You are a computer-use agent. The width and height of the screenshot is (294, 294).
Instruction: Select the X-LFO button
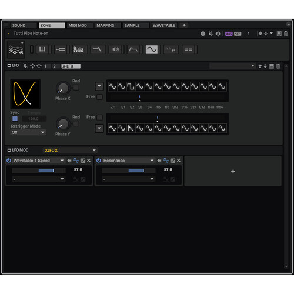coord(71,66)
